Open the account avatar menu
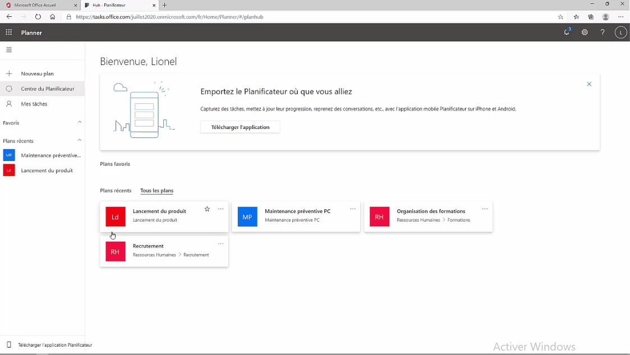Viewport: 630px width, 355px height. (620, 32)
